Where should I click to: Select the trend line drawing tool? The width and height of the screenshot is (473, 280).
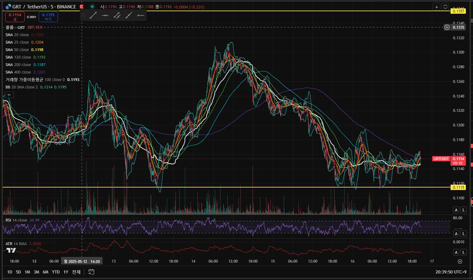(93, 15)
